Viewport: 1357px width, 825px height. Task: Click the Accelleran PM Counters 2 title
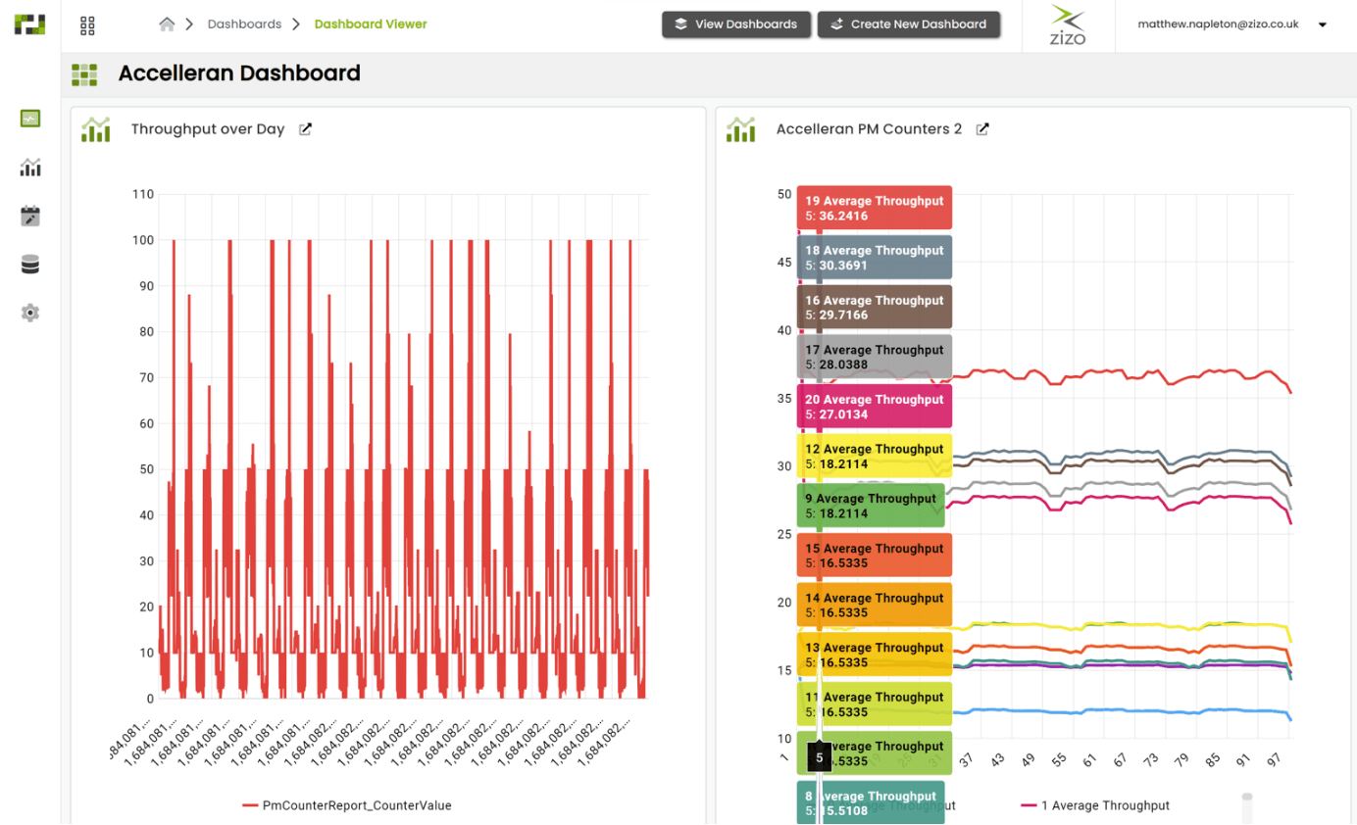point(869,129)
